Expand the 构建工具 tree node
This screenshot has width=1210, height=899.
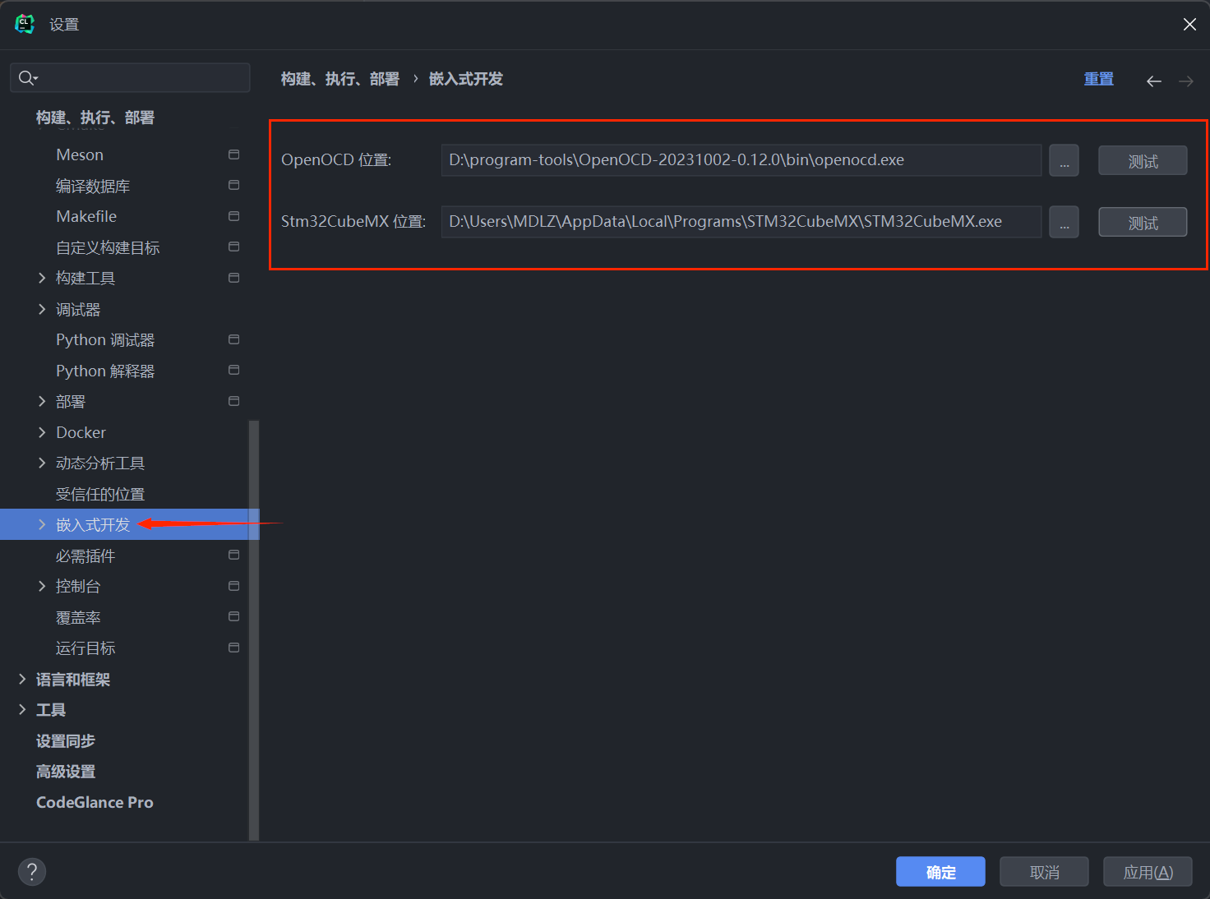click(42, 279)
